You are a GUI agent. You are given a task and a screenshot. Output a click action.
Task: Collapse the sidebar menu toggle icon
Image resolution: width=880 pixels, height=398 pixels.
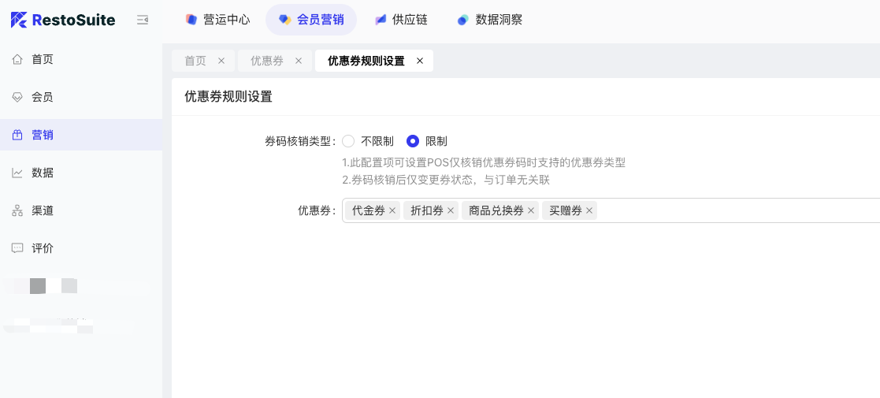pos(143,20)
